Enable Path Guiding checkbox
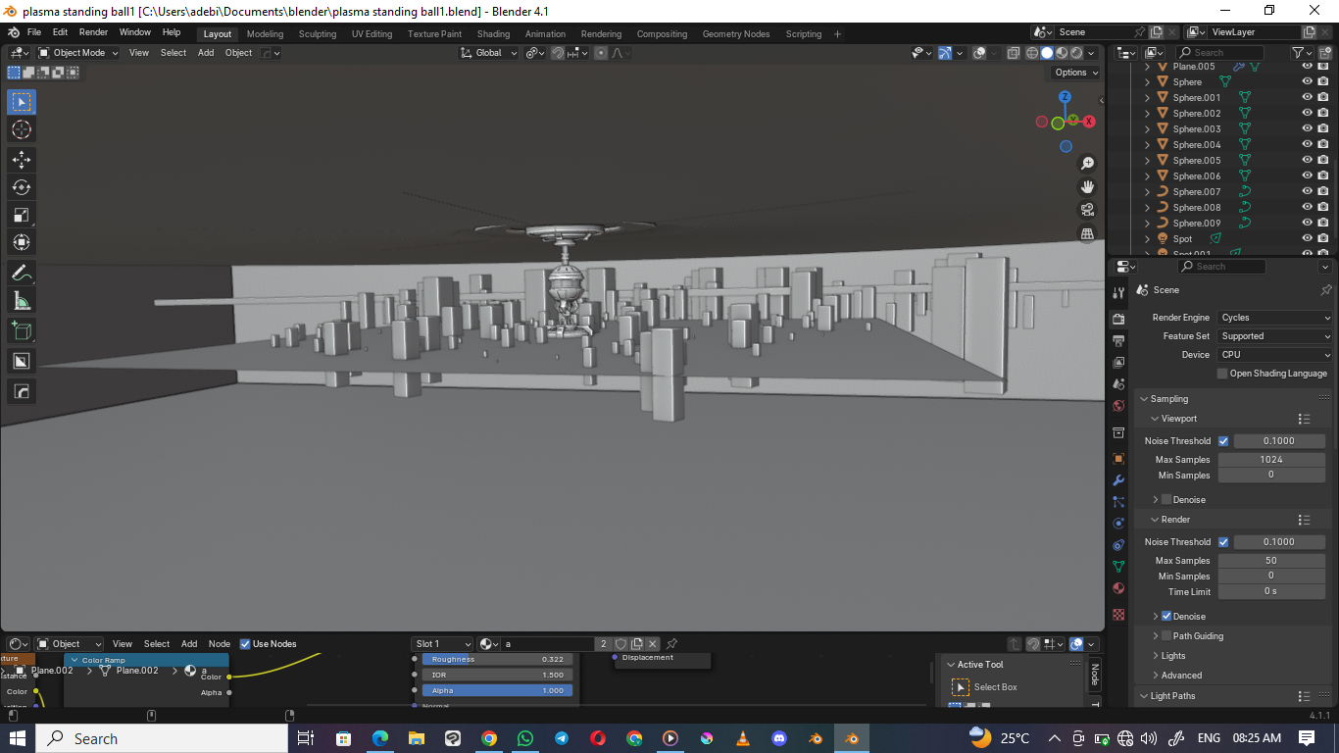The width and height of the screenshot is (1339, 753). click(1166, 636)
